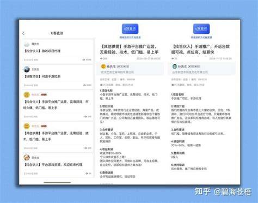Click 5.费用说明 heading in 杨先生 post

107,172
